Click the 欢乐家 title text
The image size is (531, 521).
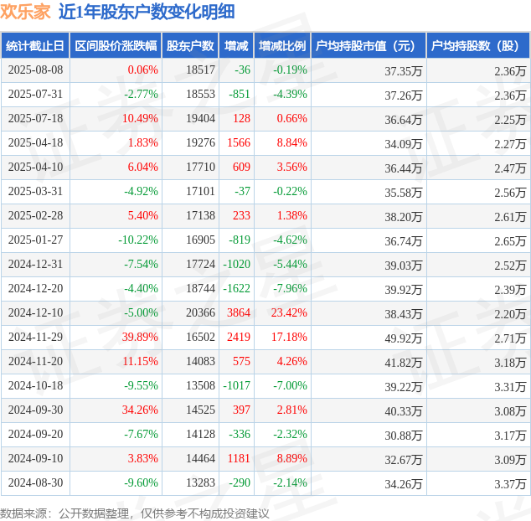point(25,12)
